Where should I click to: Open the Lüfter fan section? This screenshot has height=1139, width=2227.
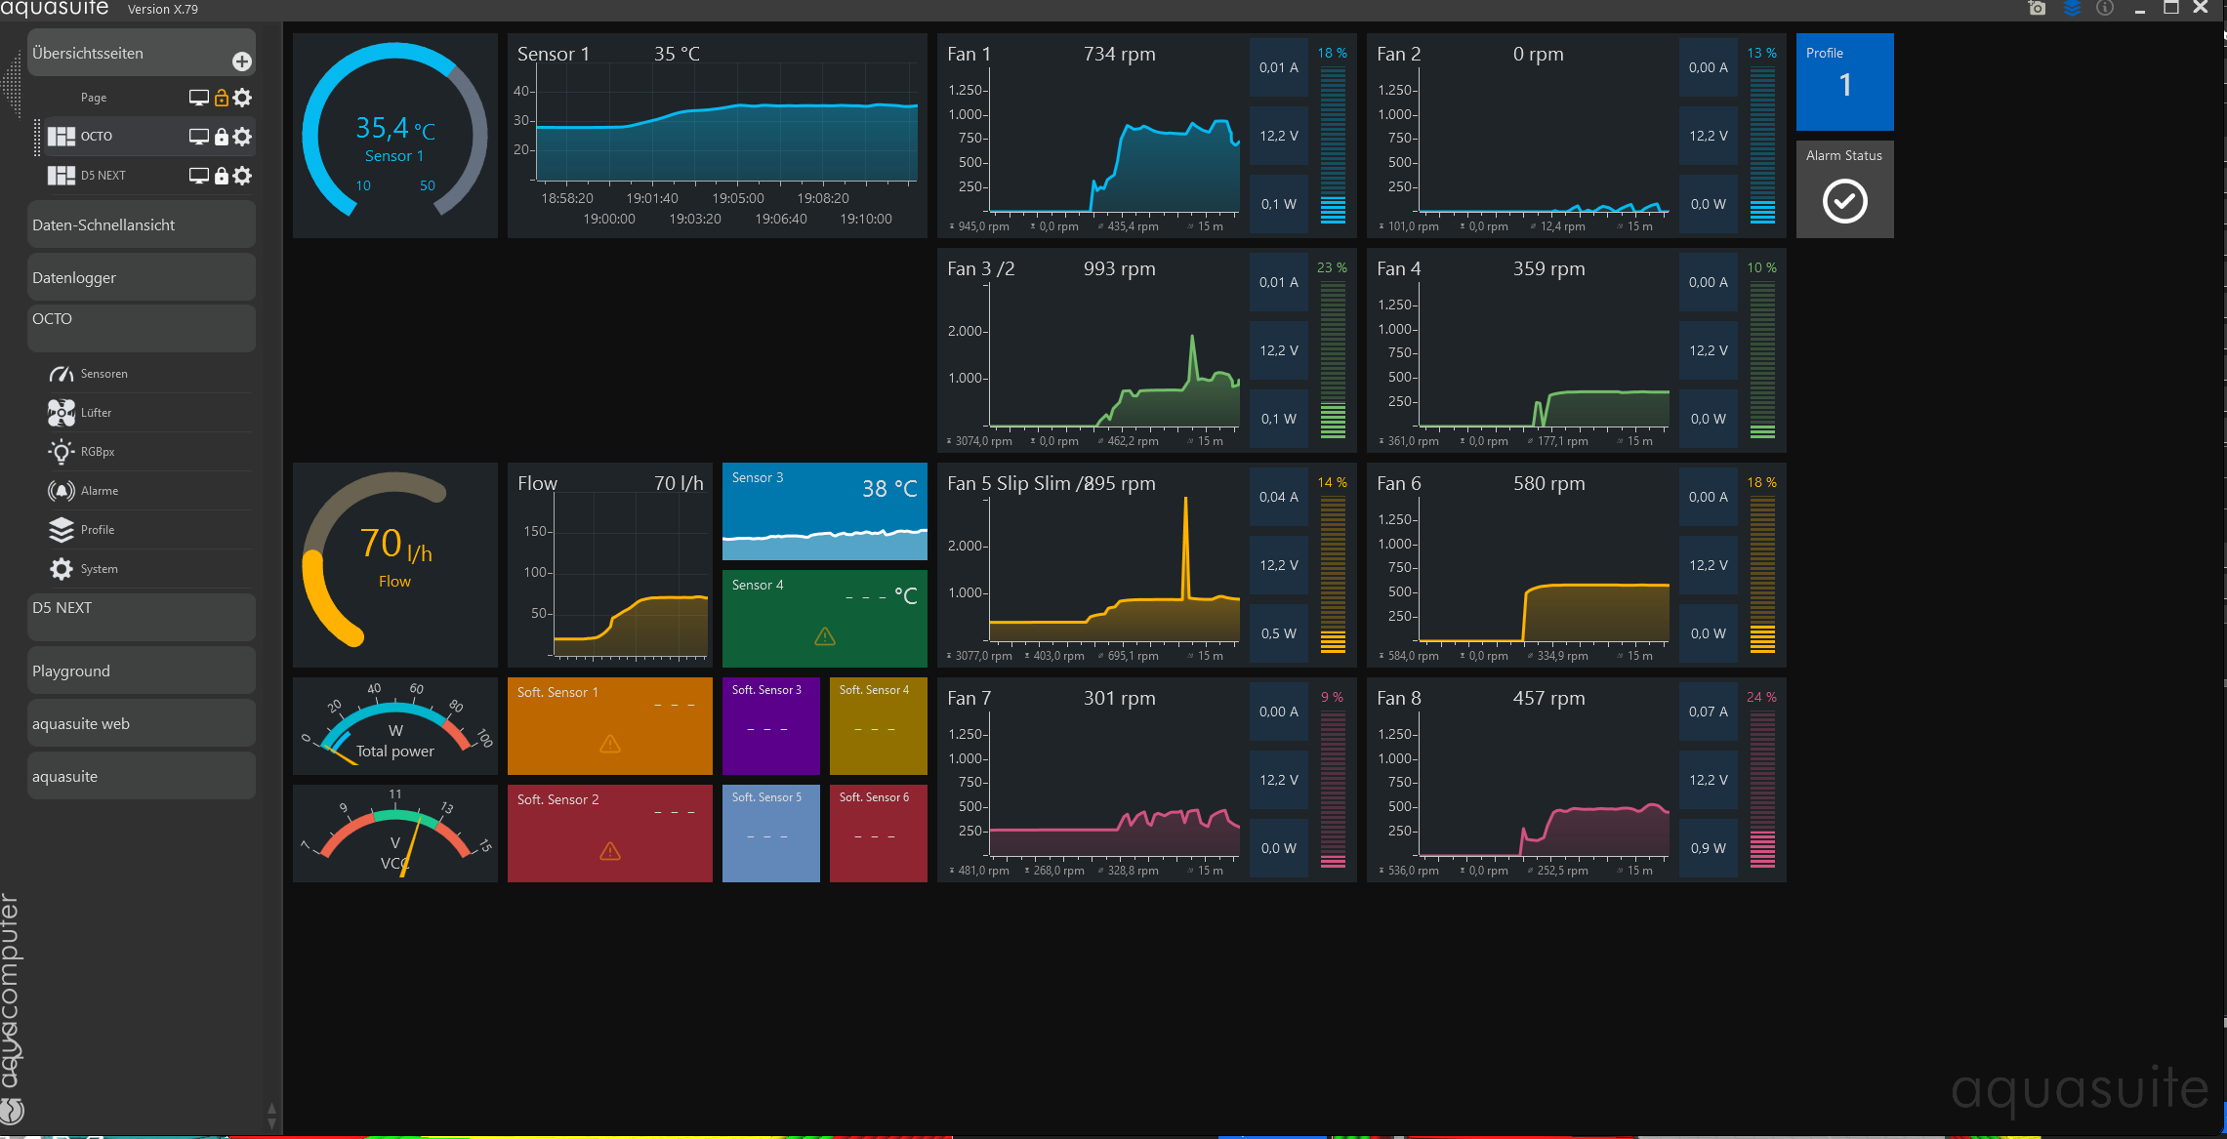(96, 413)
